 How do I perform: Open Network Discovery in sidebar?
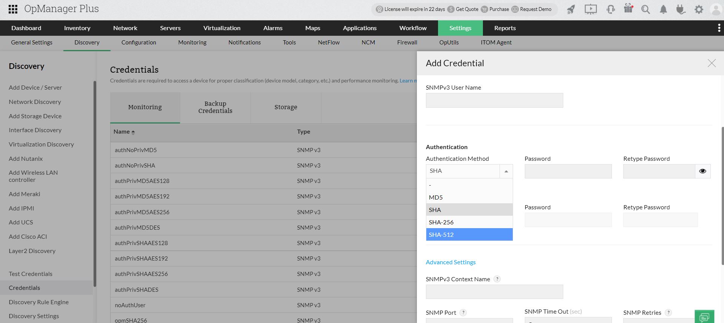(35, 102)
